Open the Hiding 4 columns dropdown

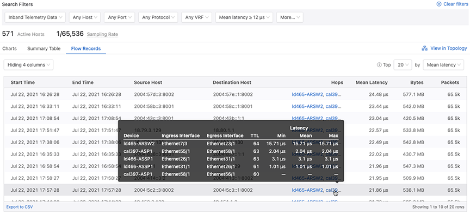pyautogui.click(x=28, y=65)
